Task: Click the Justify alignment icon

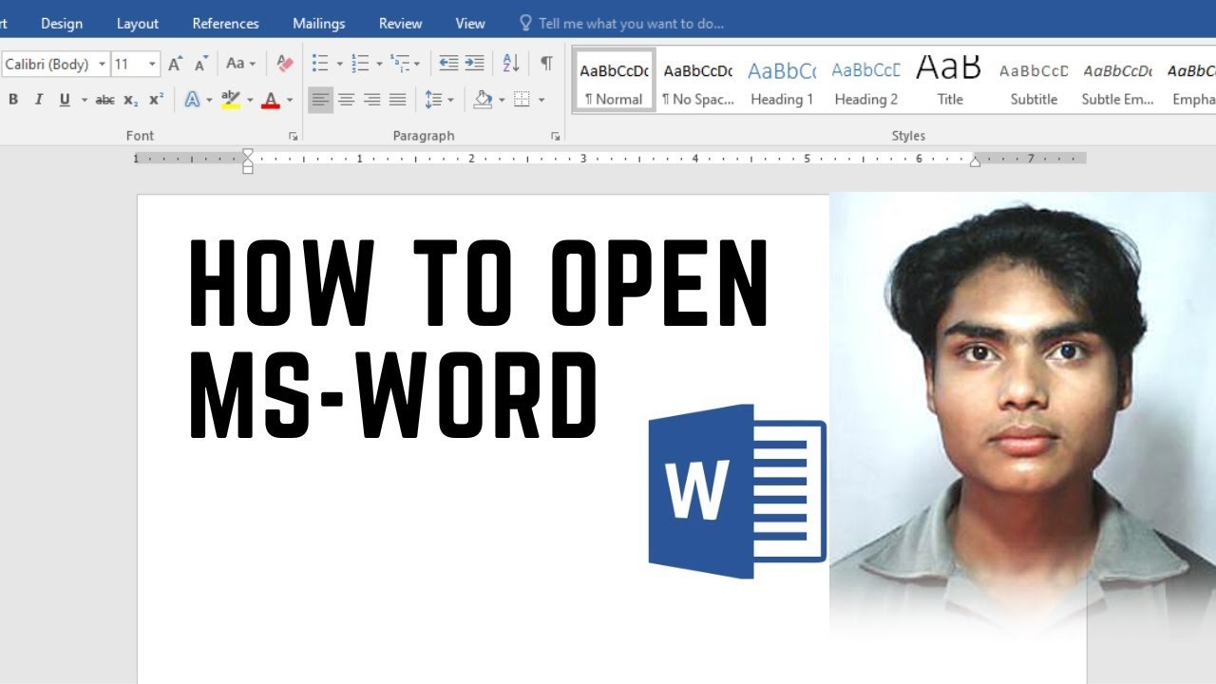Action: click(398, 100)
